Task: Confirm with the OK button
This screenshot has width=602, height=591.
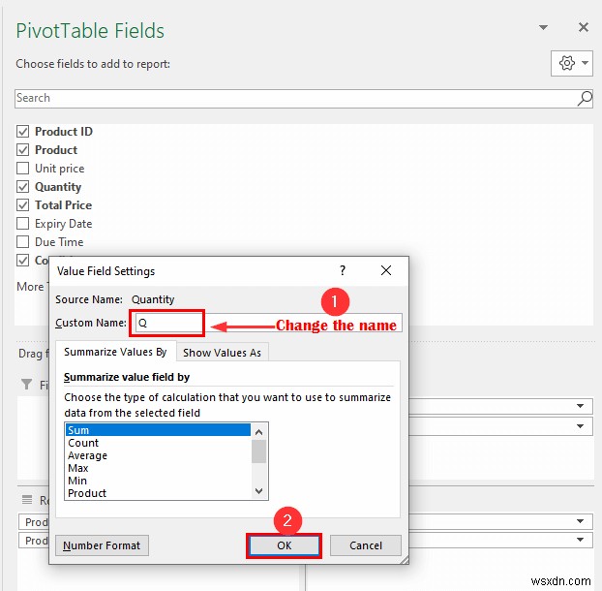Action: pos(285,545)
